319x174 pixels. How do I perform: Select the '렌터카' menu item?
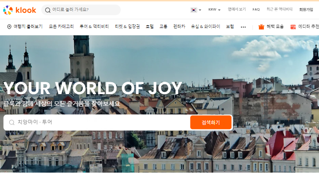click(x=179, y=27)
